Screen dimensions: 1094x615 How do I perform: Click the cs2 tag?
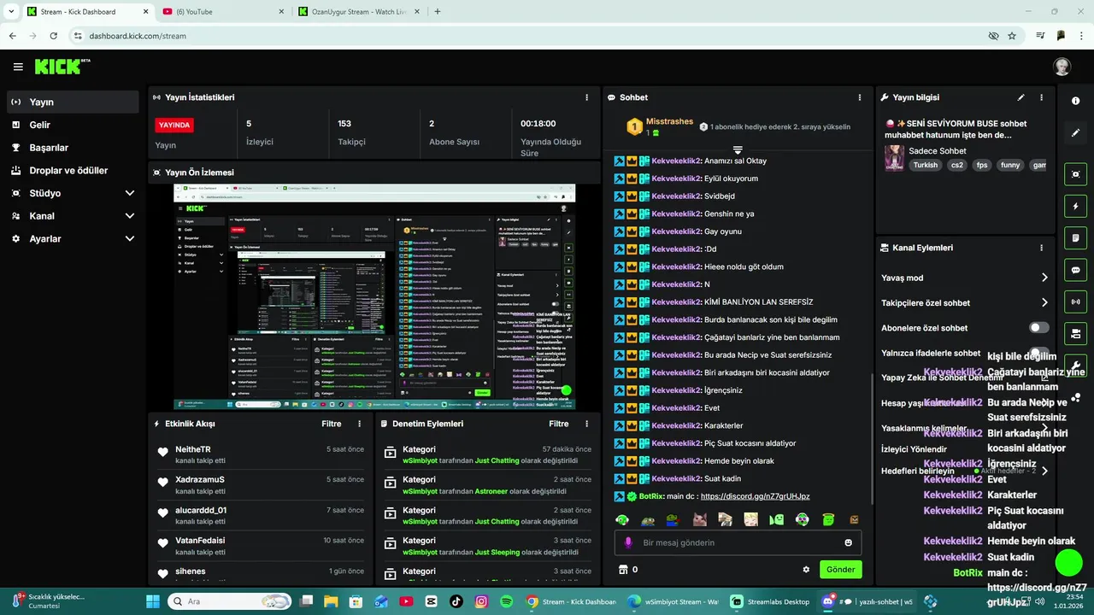(956, 165)
